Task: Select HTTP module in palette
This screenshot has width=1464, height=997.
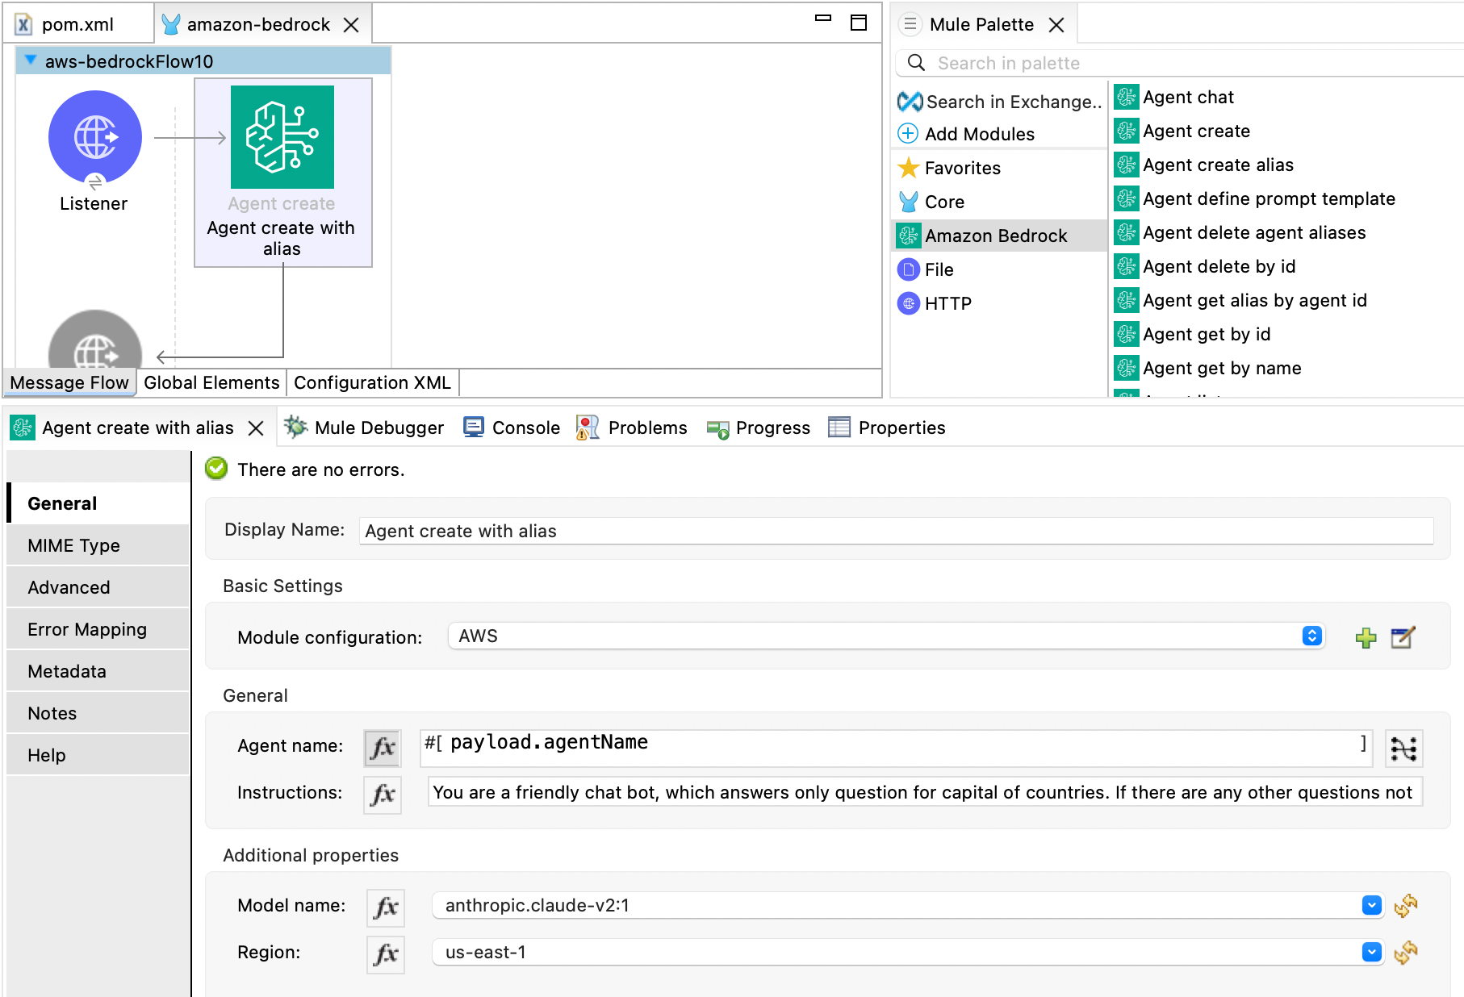Action: click(935, 303)
